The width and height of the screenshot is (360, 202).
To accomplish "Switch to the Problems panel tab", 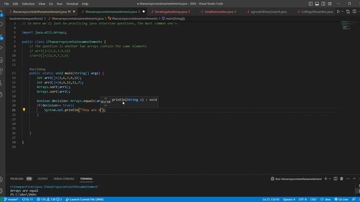I will tap(21, 178).
